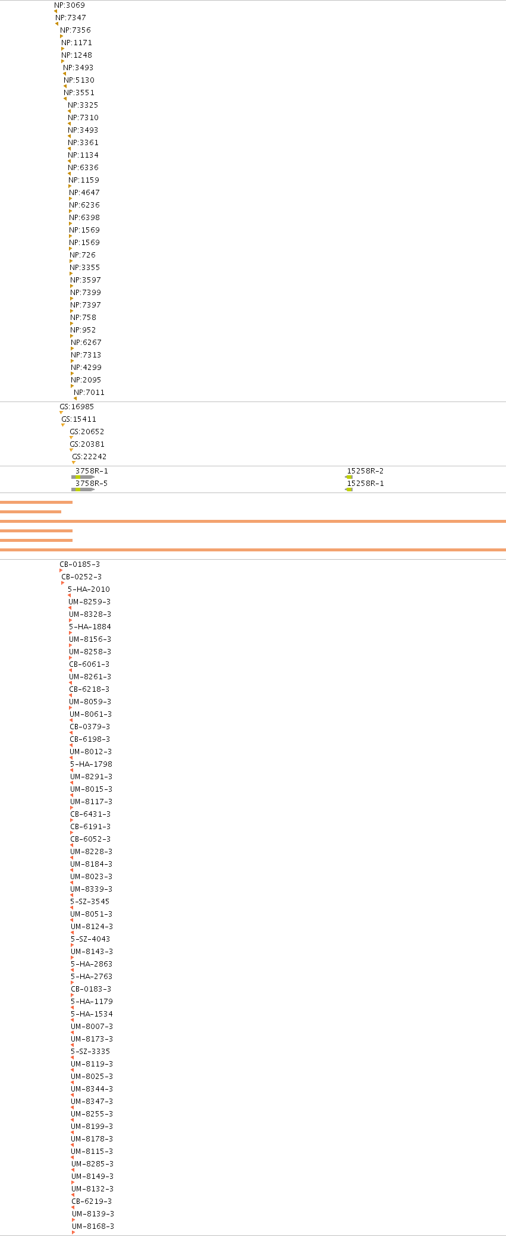Select NP:7399 feature label
The width and height of the screenshot is (506, 1236).
[86, 293]
